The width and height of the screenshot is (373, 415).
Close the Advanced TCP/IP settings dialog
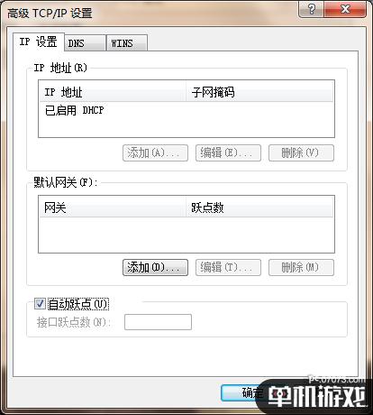(345, 9)
